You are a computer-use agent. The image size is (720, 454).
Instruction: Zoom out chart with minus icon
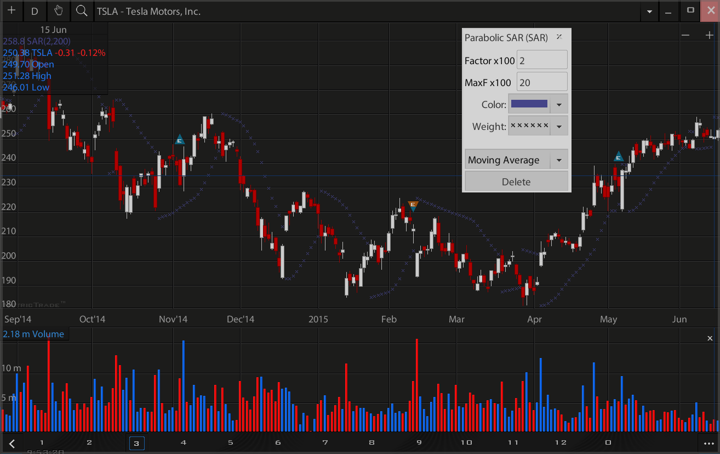point(685,35)
